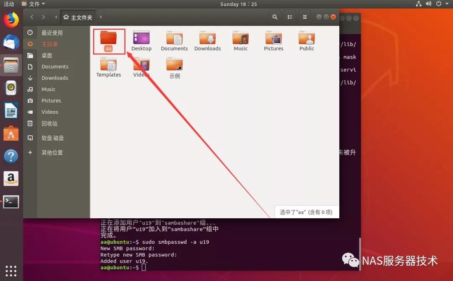This screenshot has height=281, width=453.
Task: Select the Pictures folder icon
Action: 273,41
